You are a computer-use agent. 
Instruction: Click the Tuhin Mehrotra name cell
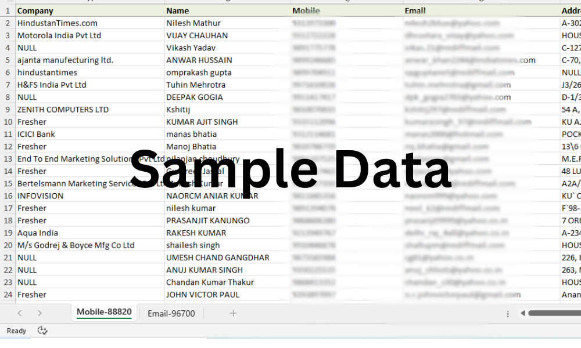pos(228,85)
